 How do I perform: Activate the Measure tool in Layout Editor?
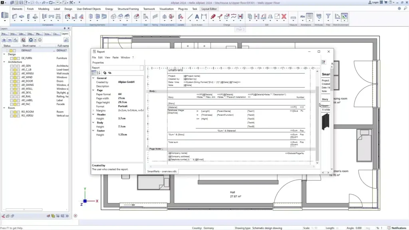[x=294, y=17]
